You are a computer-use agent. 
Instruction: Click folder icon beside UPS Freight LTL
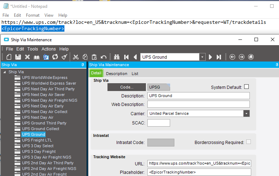(x=17, y=140)
